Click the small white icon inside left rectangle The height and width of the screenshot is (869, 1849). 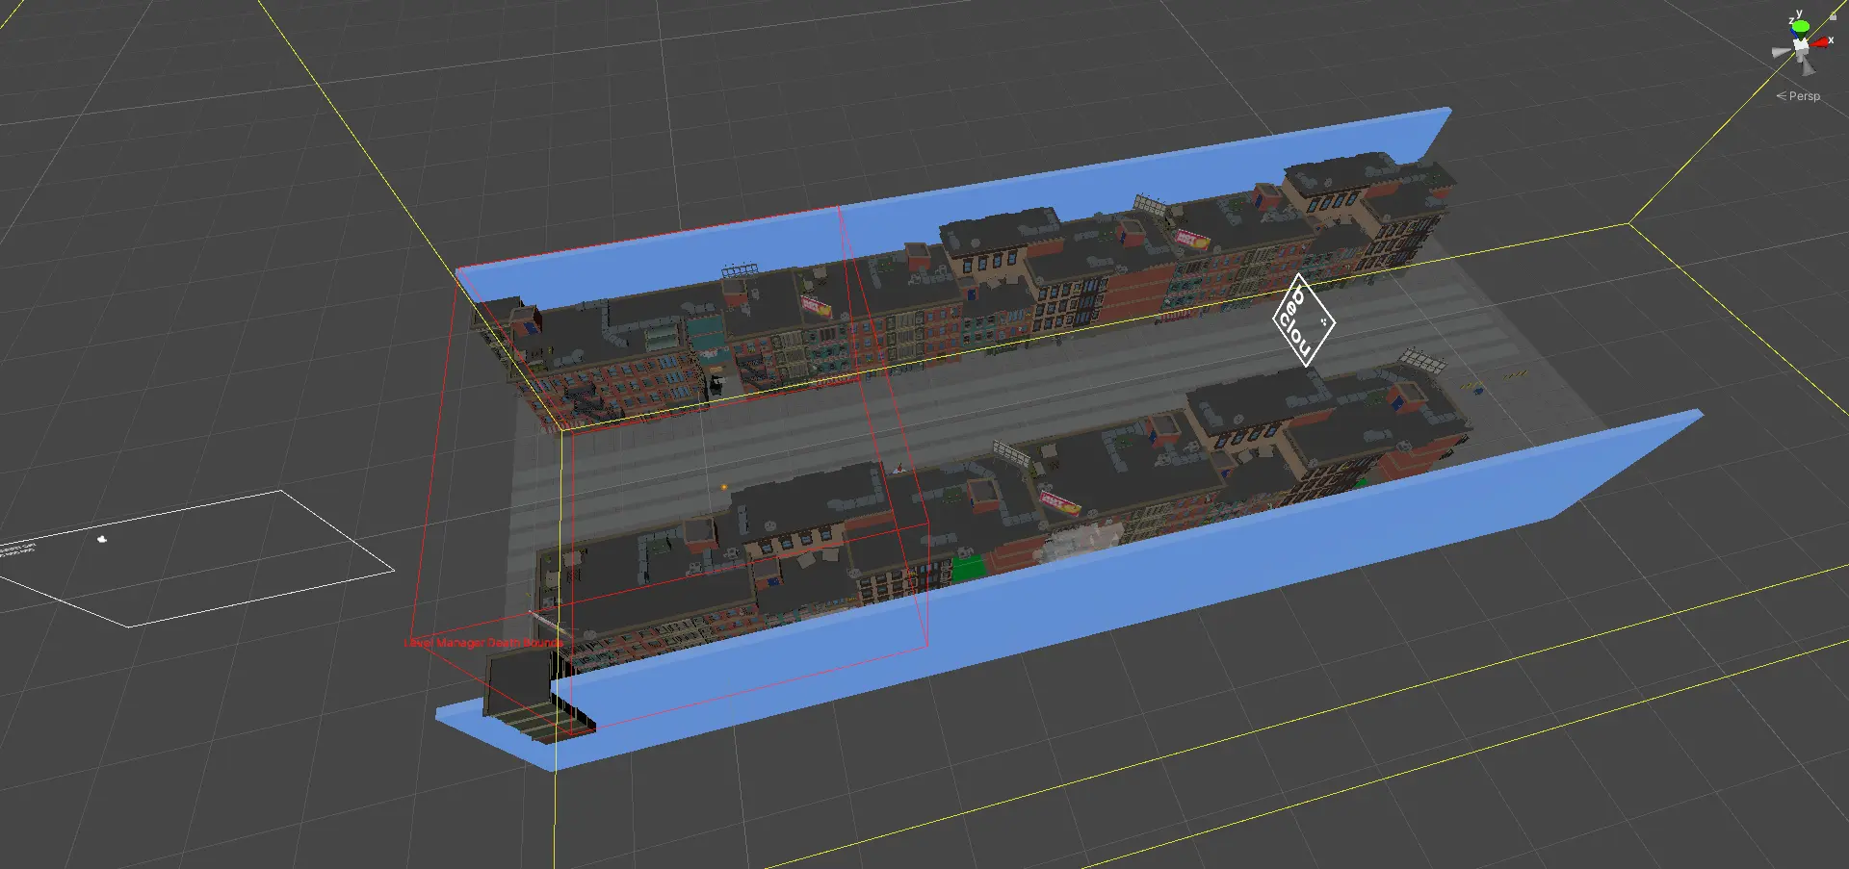point(102,539)
